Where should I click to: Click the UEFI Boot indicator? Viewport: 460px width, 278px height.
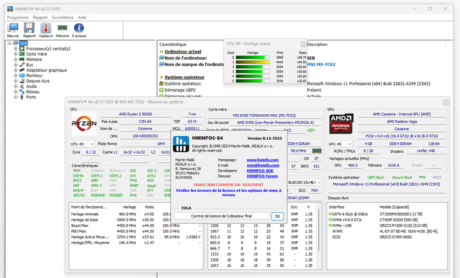tap(375, 178)
